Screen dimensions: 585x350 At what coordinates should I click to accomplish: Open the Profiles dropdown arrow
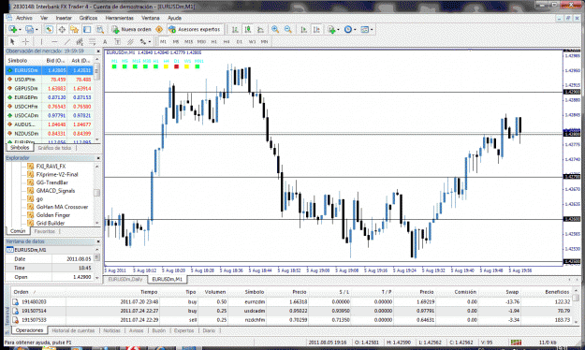point(37,29)
